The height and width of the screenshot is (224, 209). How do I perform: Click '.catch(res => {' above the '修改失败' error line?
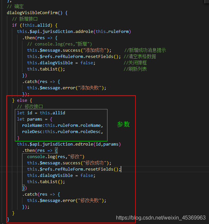(41, 194)
